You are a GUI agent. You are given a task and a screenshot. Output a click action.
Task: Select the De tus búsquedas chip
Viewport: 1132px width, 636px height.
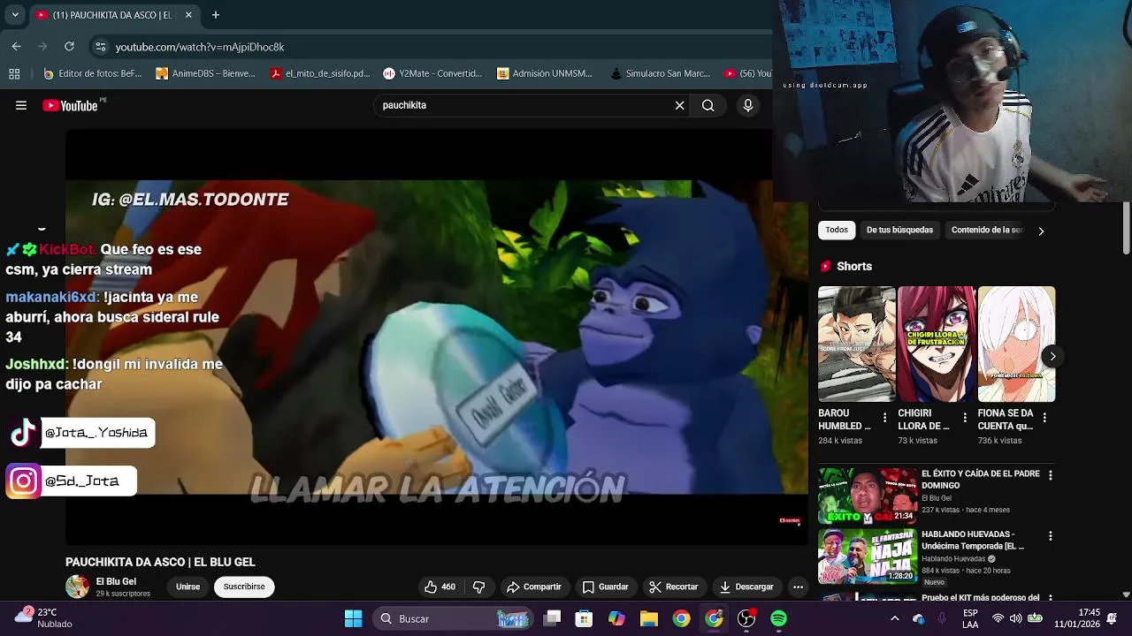(x=899, y=230)
